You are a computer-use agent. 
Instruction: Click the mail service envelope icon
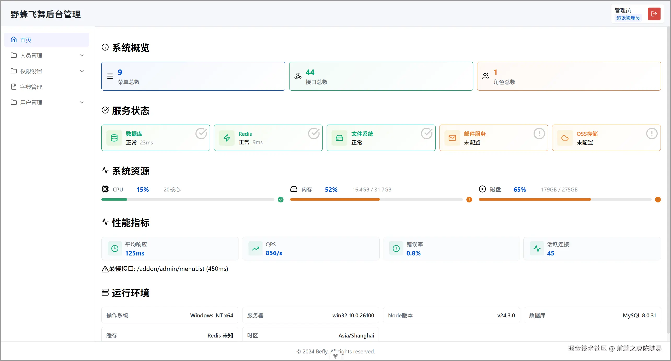click(452, 138)
